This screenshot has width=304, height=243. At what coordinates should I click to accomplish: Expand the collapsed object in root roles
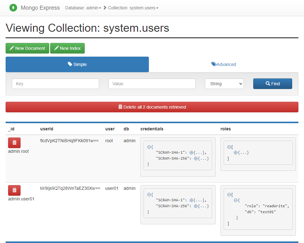pos(235,152)
